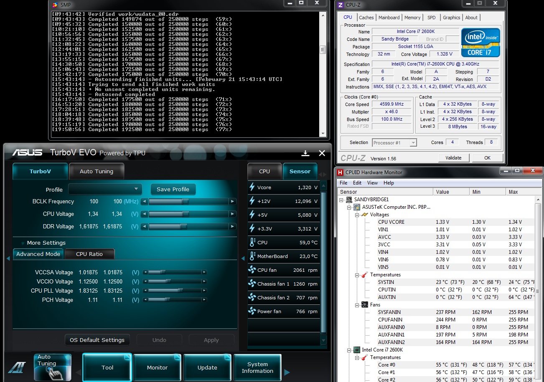Collapse the board Temperatures node above SYSTIN

tap(357, 275)
